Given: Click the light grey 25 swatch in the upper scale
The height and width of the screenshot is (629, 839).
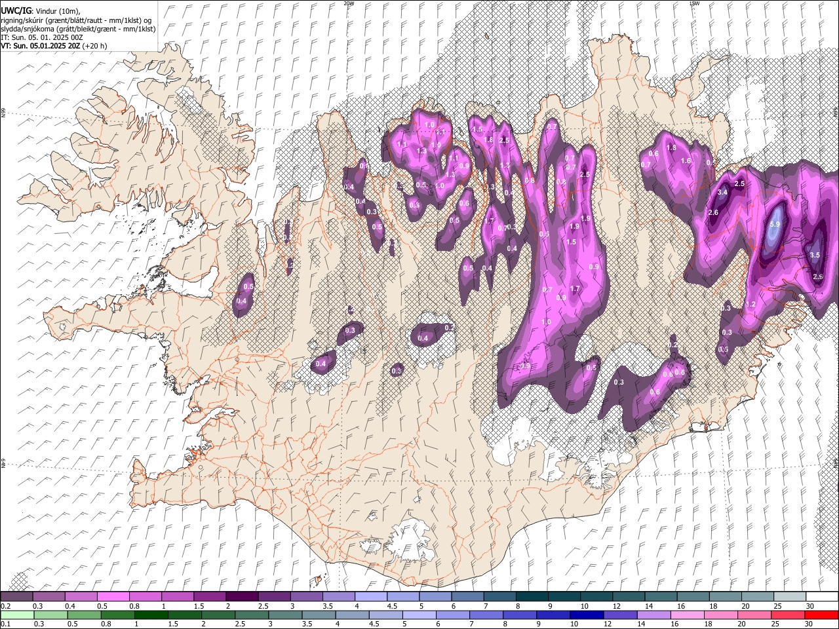Looking at the screenshot, I should (790, 596).
